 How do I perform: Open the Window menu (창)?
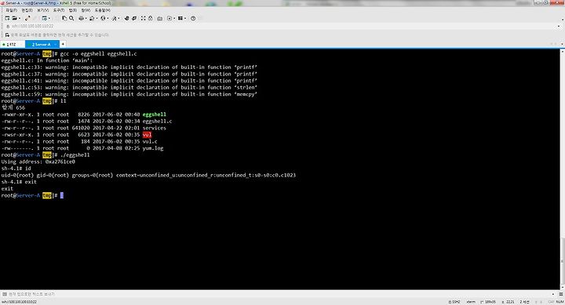point(86,10)
